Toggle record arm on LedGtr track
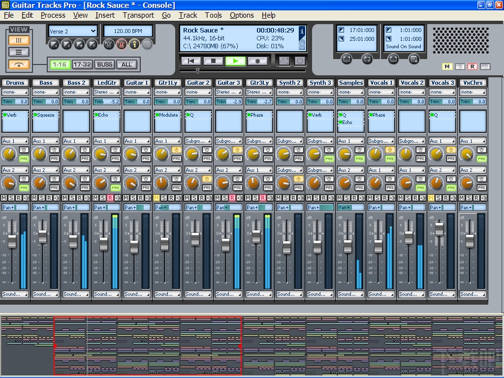 click(x=110, y=198)
